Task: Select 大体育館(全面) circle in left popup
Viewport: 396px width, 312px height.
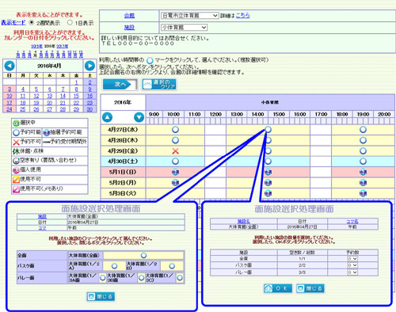Action: (x=143, y=255)
